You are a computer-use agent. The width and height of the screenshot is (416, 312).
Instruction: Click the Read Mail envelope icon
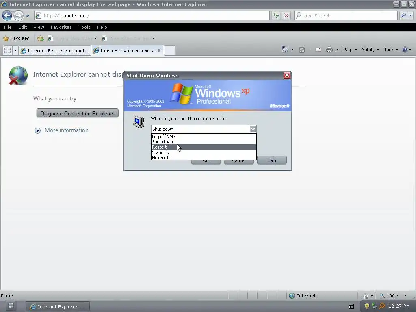click(318, 50)
